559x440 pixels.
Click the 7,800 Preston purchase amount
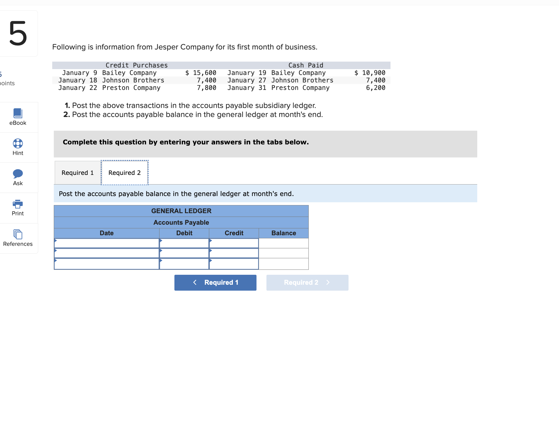point(206,88)
